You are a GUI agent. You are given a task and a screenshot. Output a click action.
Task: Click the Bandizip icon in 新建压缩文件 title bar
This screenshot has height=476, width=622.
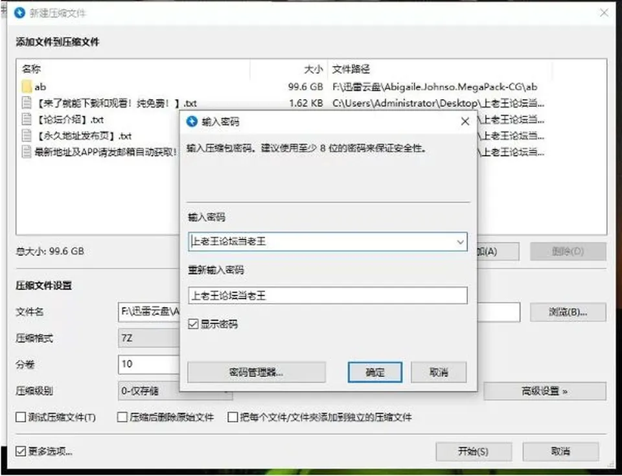19,13
